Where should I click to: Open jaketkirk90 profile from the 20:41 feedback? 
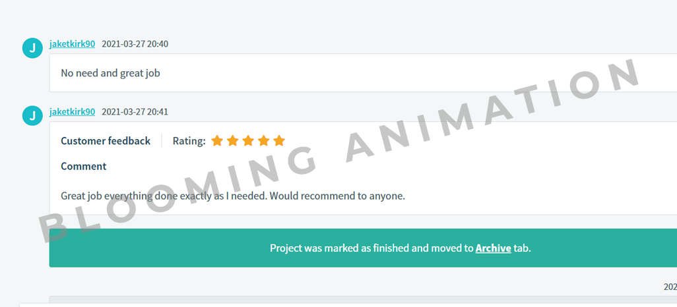[72, 112]
